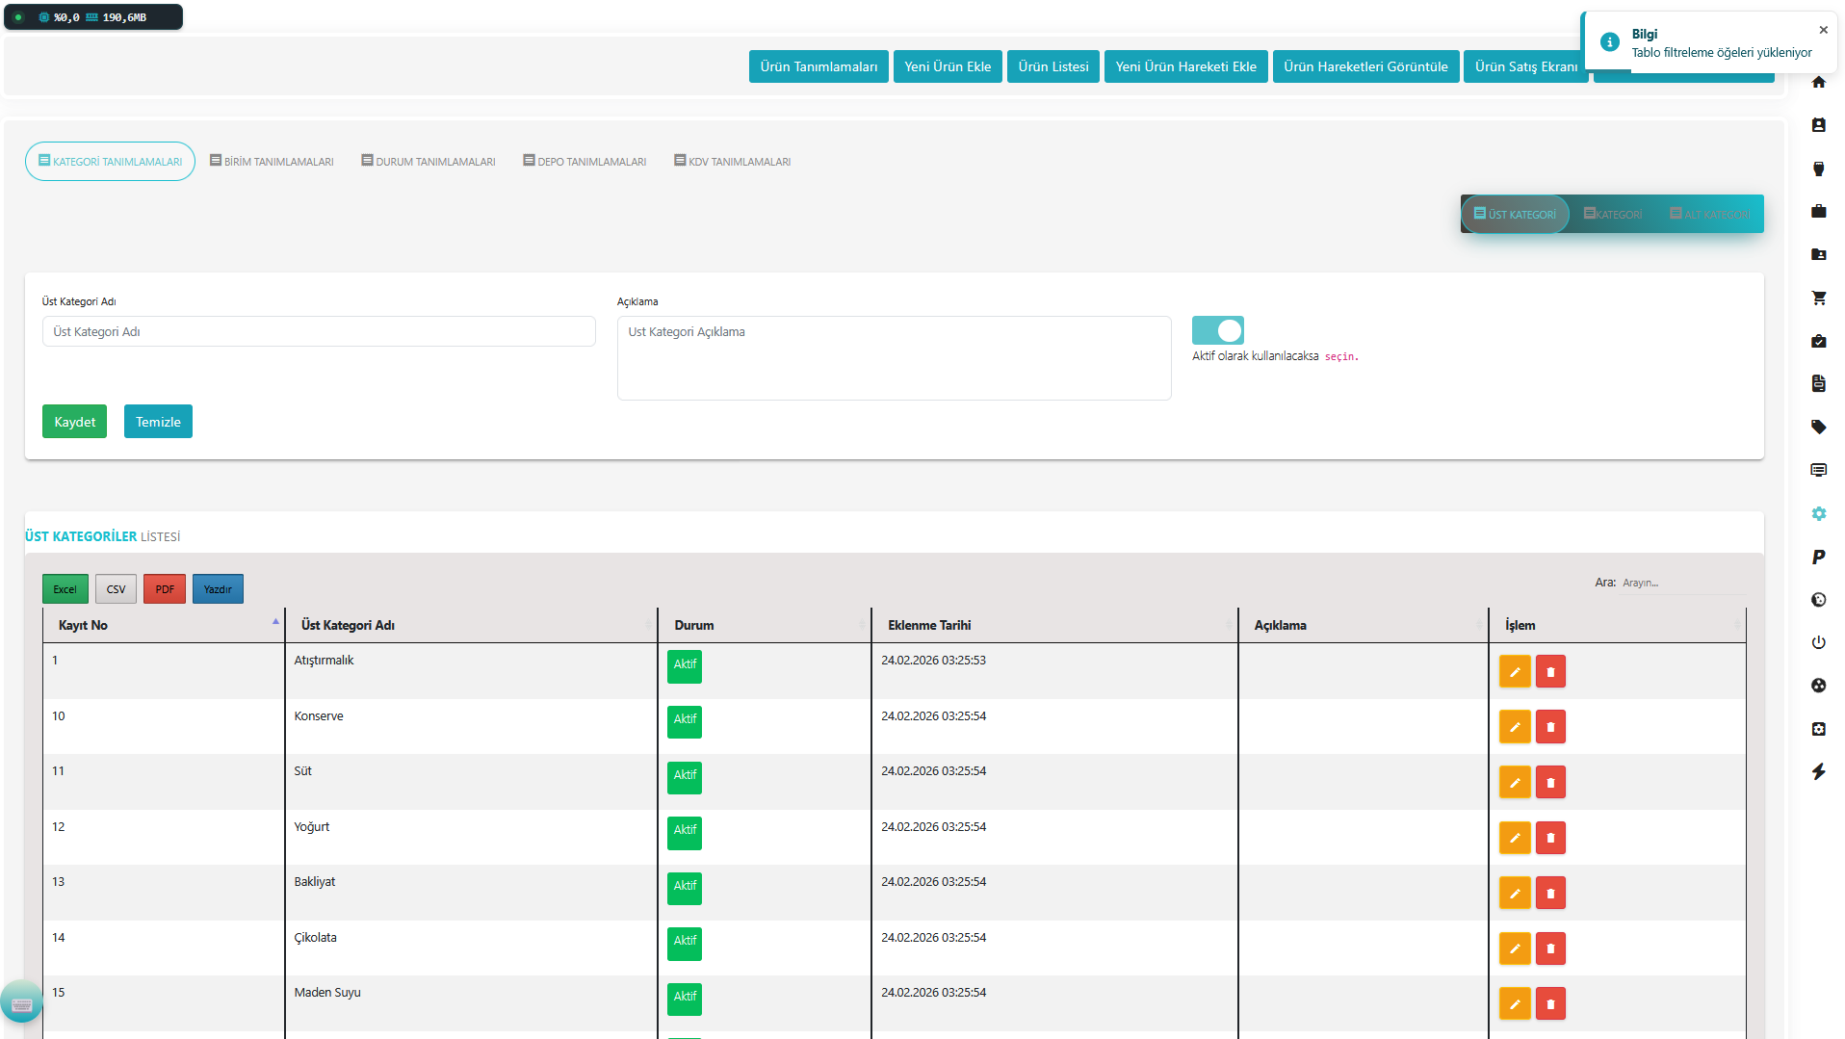1845x1039 pixels.
Task: Click the power icon in sidebar
Action: click(x=1818, y=643)
